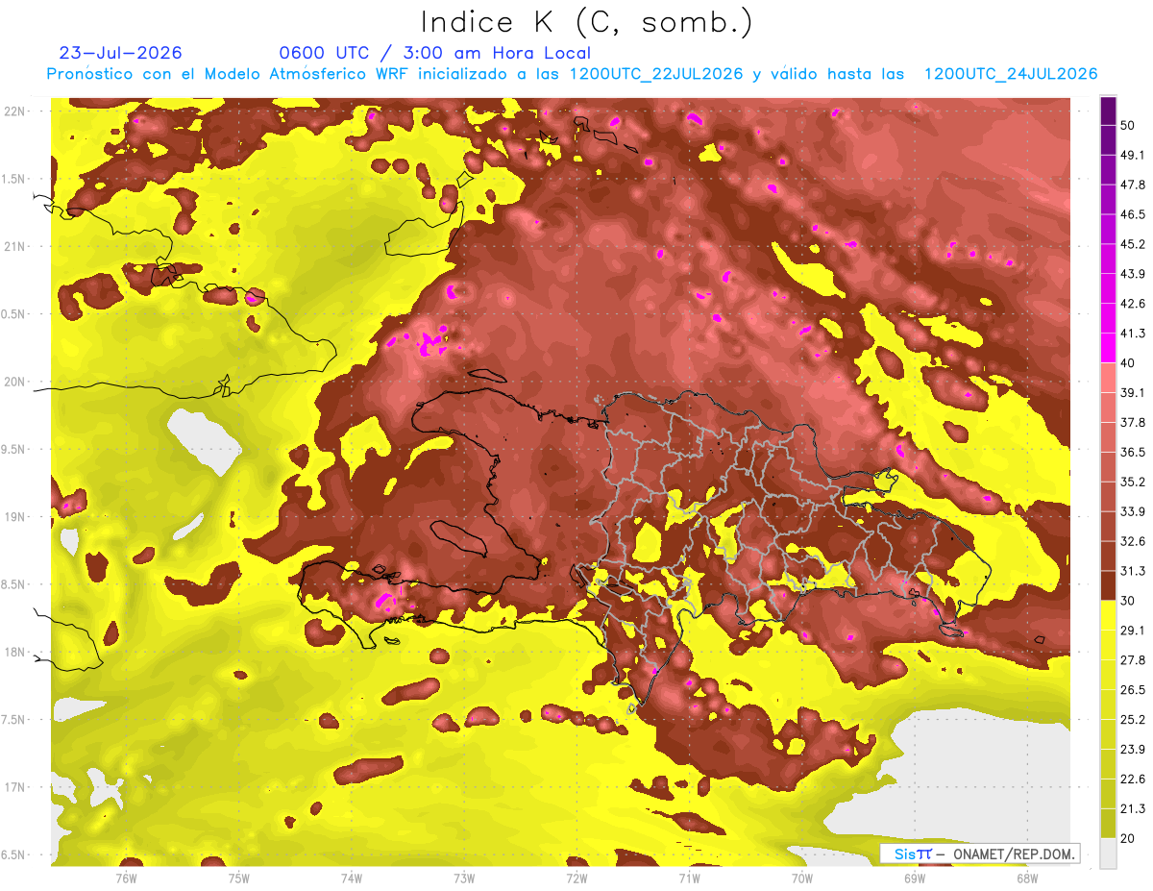Screen dimensions: 1153x891
Task: Click the legend value '33.9'
Action: pyautogui.click(x=1133, y=511)
